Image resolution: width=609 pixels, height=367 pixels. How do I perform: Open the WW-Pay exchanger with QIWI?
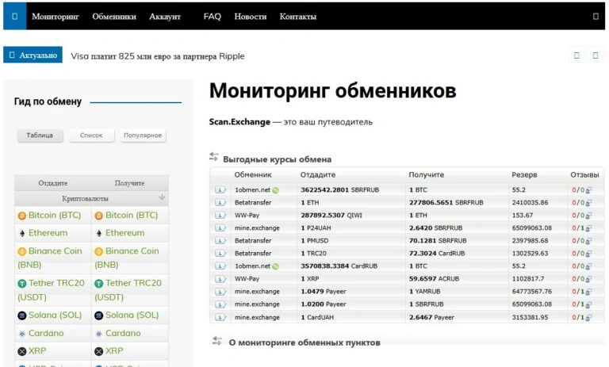click(x=247, y=215)
